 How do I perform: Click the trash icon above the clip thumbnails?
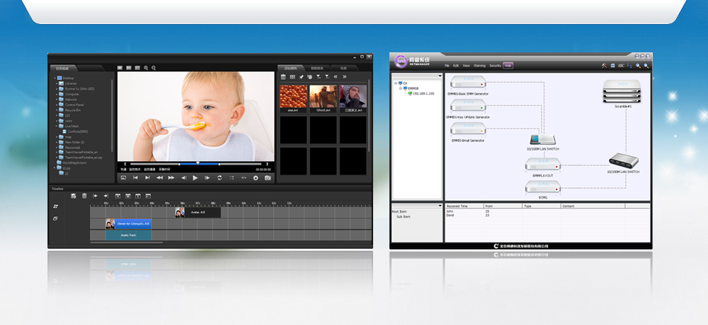[283, 77]
